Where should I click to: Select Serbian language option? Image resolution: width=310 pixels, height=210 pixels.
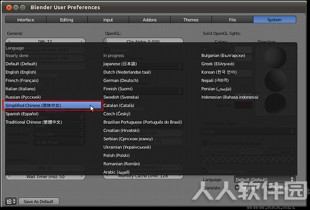click(x=128, y=139)
